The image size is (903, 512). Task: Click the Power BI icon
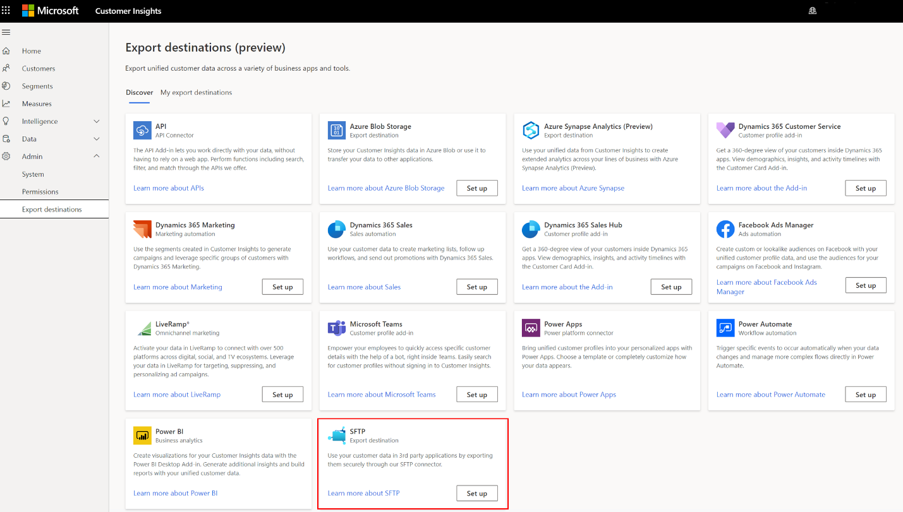click(142, 436)
